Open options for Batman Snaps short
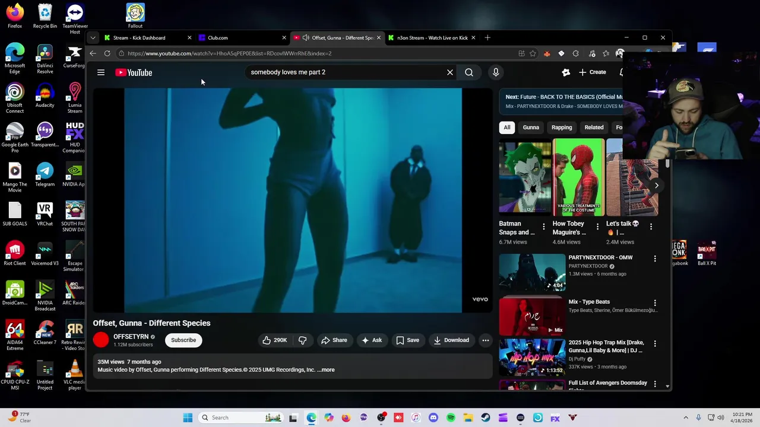Screen dimensions: 760x427 (x=544, y=227)
